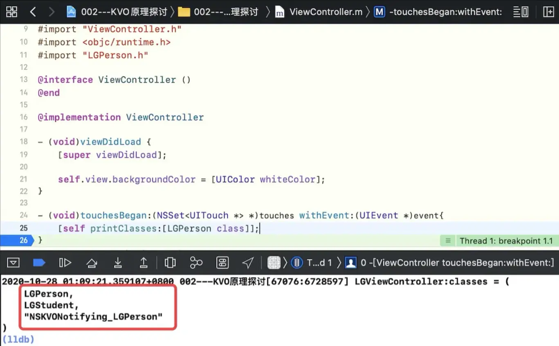559x346 pixels.
Task: Click the LGViewController:classes log line
Action: pyautogui.click(x=256, y=281)
